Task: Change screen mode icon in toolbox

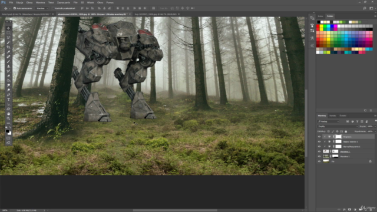Action: 8,143
